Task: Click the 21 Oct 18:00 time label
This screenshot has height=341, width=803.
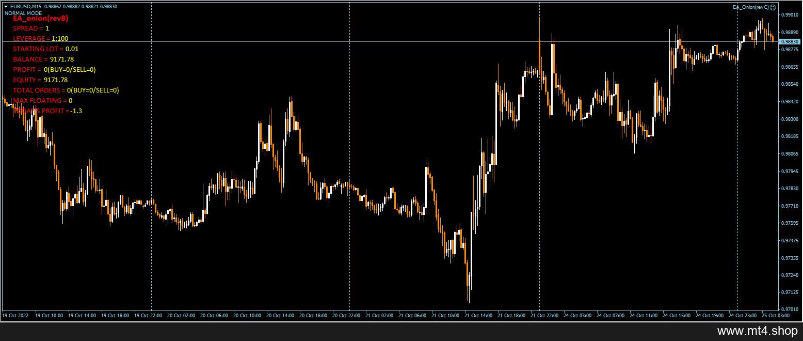Action: coord(511,315)
